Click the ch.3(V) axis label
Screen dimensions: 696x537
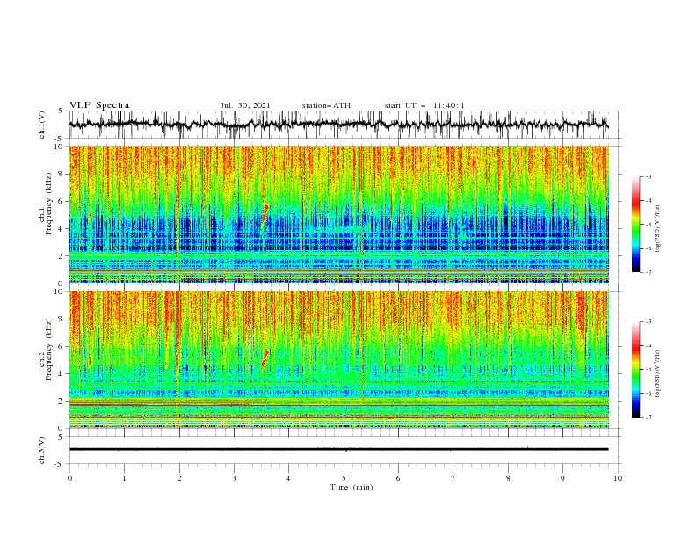click(42, 450)
